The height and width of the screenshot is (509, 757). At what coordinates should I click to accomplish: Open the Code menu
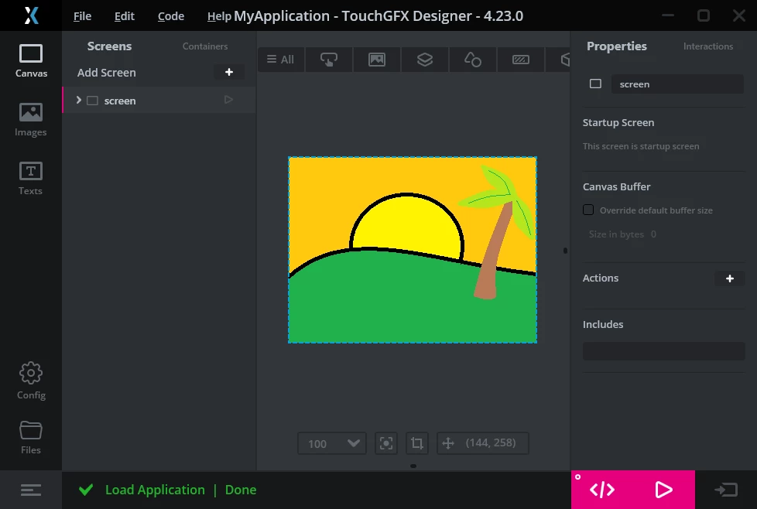coord(171,16)
